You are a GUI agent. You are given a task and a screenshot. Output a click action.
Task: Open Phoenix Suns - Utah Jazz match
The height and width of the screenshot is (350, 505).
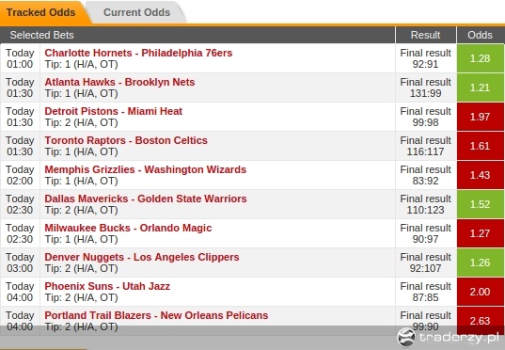click(x=107, y=286)
